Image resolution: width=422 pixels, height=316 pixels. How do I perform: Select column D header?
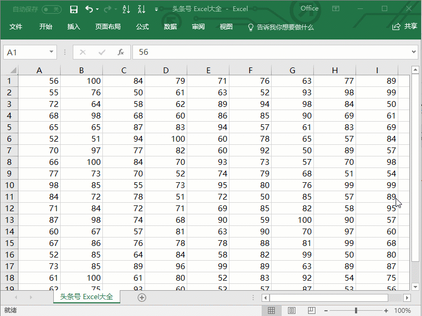(166, 71)
